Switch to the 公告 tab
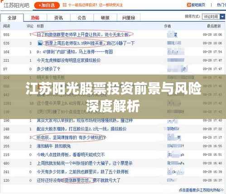The image size is (226, 194). click(x=82, y=18)
